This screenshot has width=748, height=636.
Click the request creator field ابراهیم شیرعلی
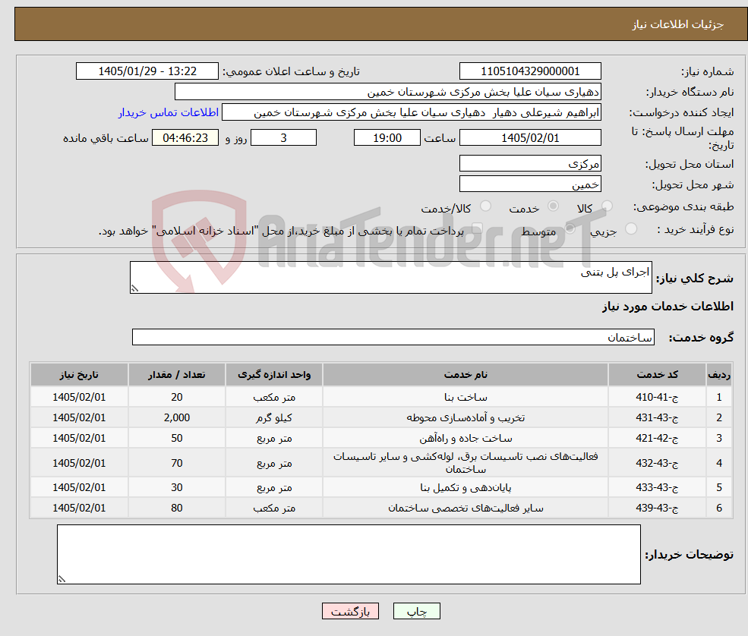[x=411, y=112]
